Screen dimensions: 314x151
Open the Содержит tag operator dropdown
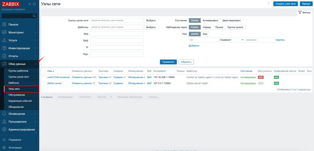[232, 40]
